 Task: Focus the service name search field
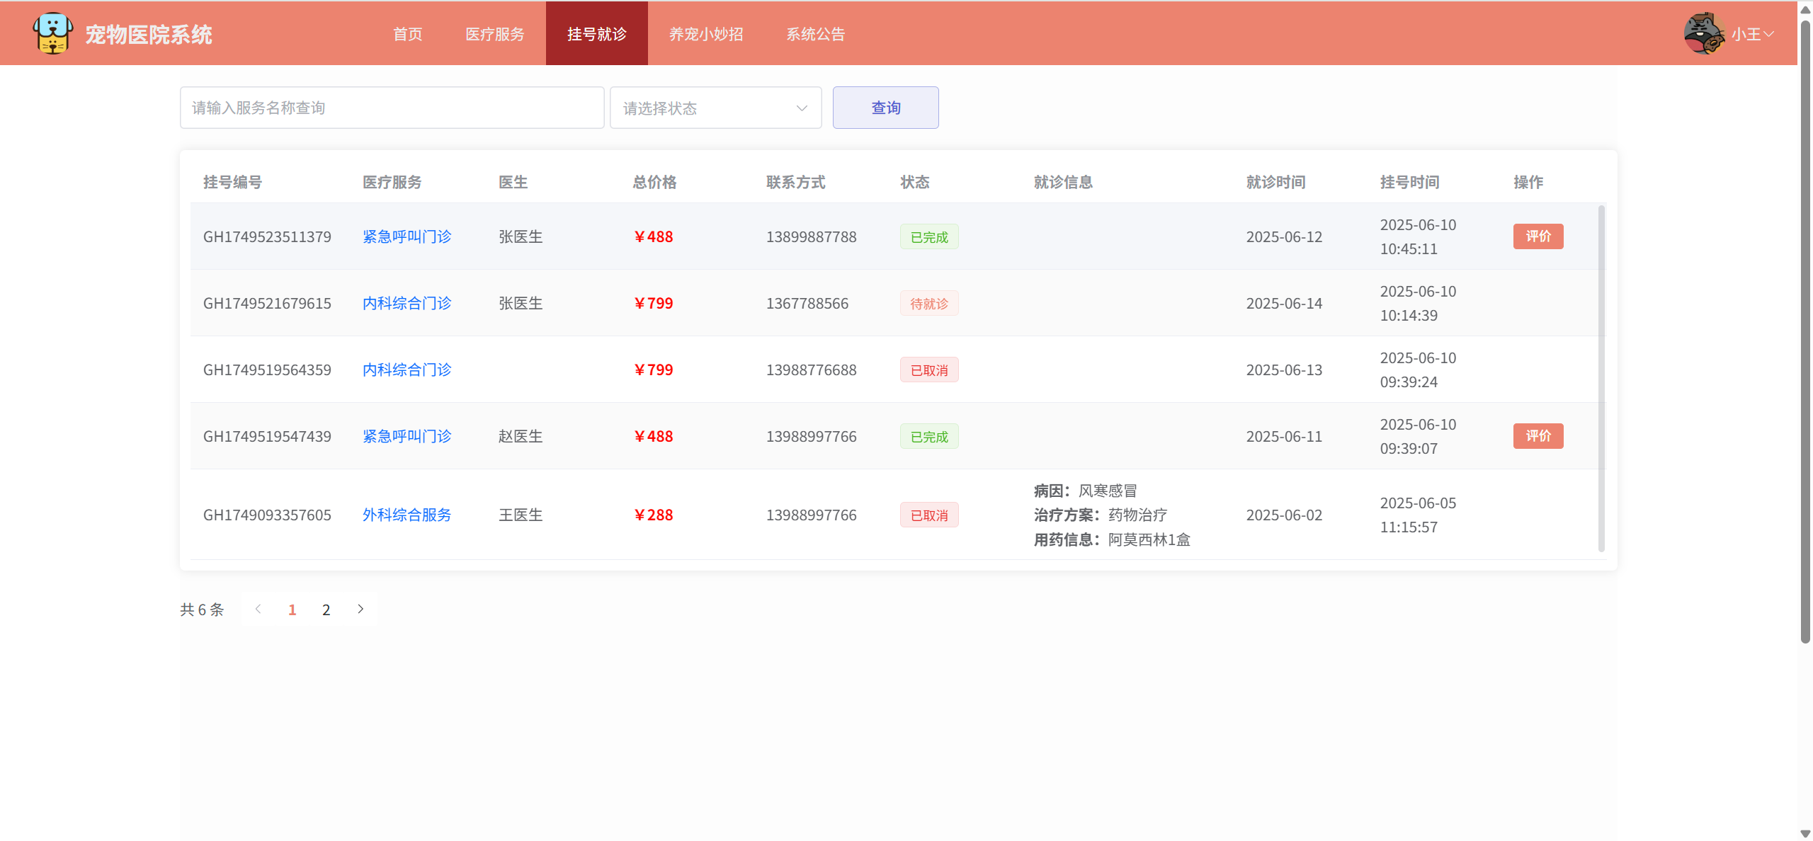(392, 108)
